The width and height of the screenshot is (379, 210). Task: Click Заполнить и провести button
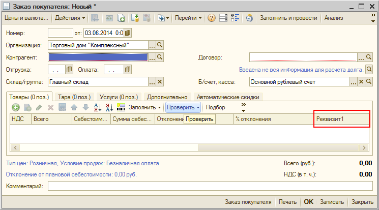click(x=288, y=18)
